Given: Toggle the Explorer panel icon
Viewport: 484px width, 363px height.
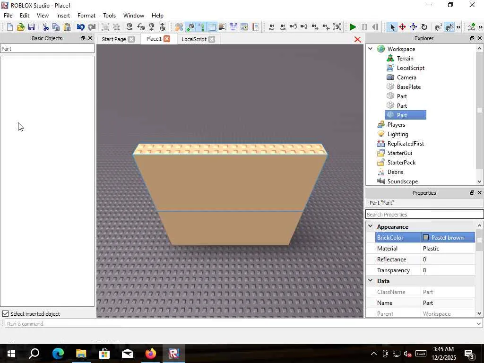Looking at the screenshot, I should tap(201, 27).
